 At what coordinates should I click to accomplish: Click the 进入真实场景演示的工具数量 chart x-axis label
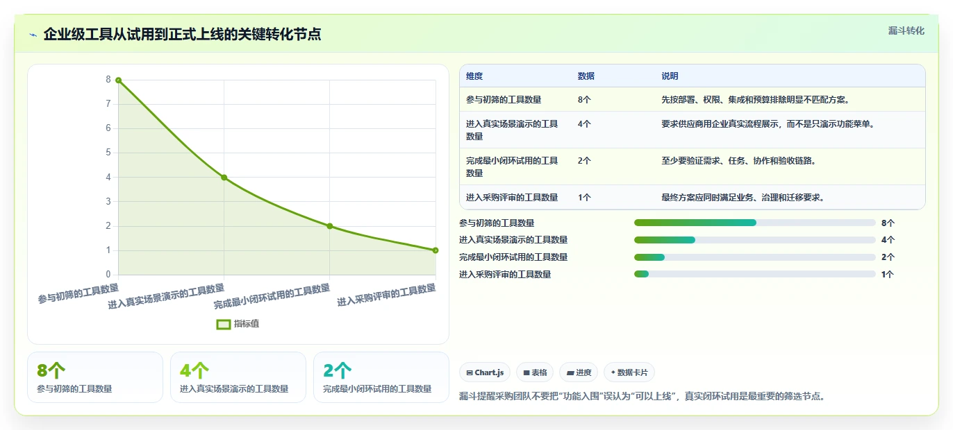pyautogui.click(x=166, y=296)
